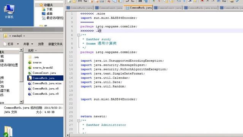Image resolution: width=243 pixels, height=137 pixels.
Task: Switch to the first CommonMath.java editor tab
Action: click(x=79, y=8)
